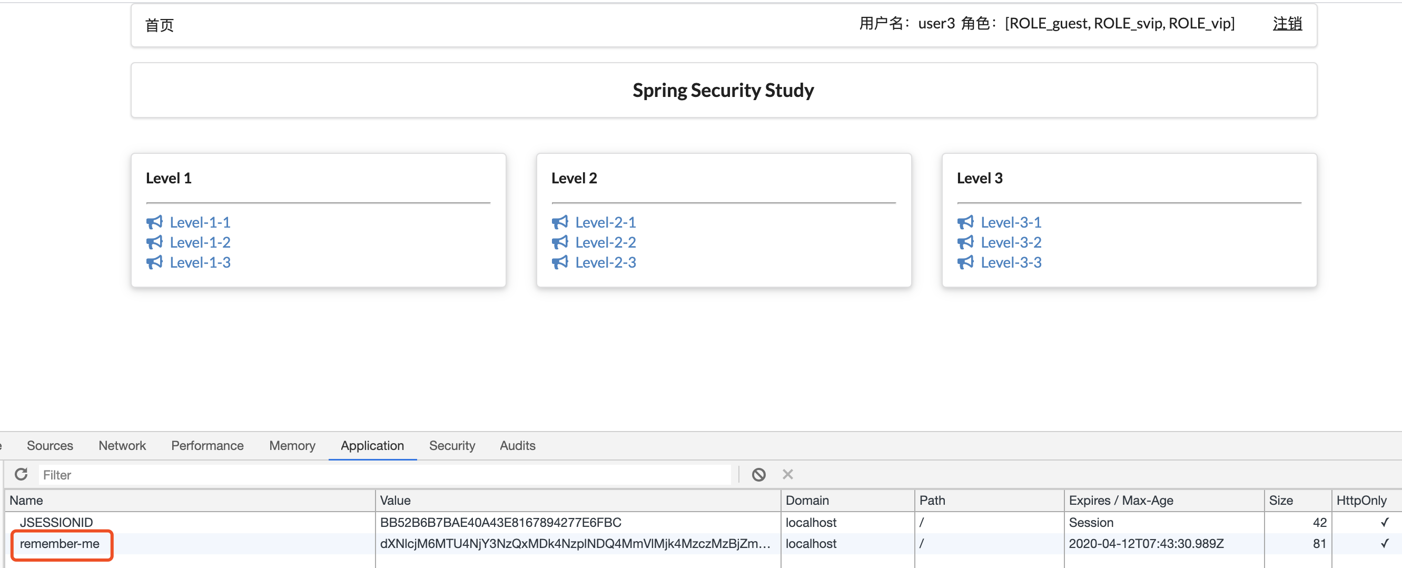Open the Level-3-3 link
Image resolution: width=1402 pixels, height=568 pixels.
tap(1011, 262)
